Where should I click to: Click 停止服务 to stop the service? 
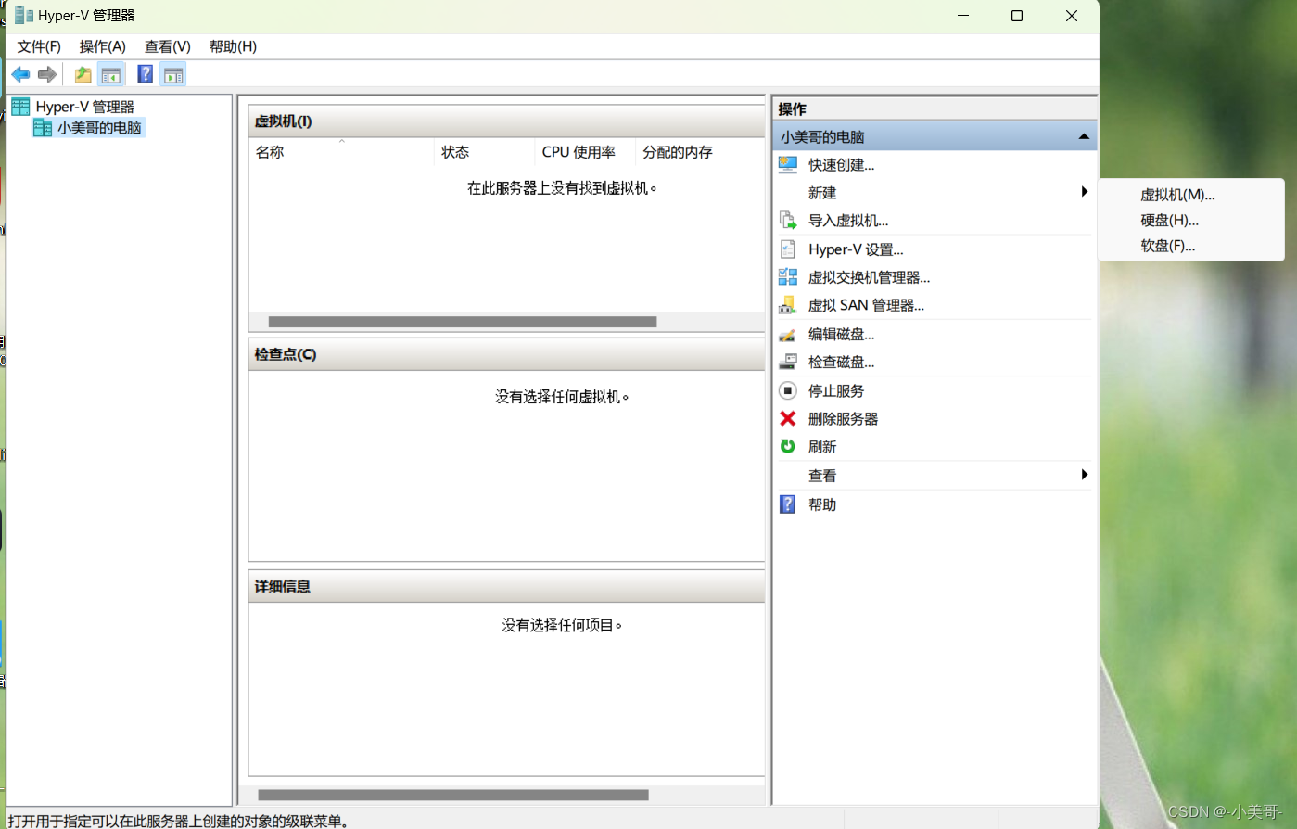[x=835, y=390]
